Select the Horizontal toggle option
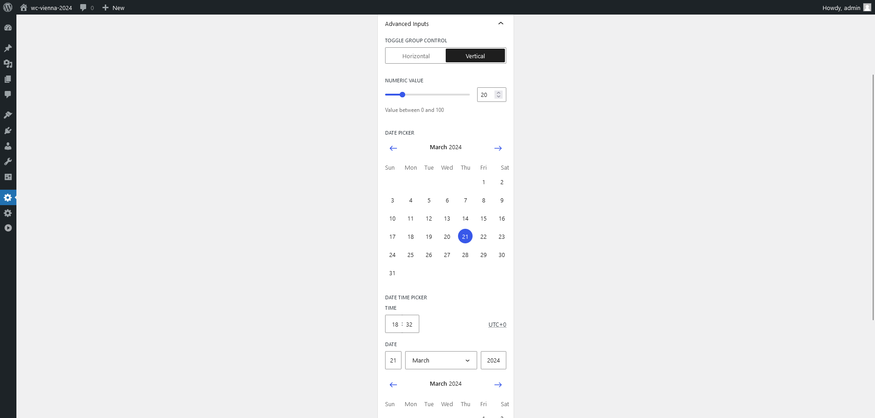875x418 pixels. pos(415,55)
